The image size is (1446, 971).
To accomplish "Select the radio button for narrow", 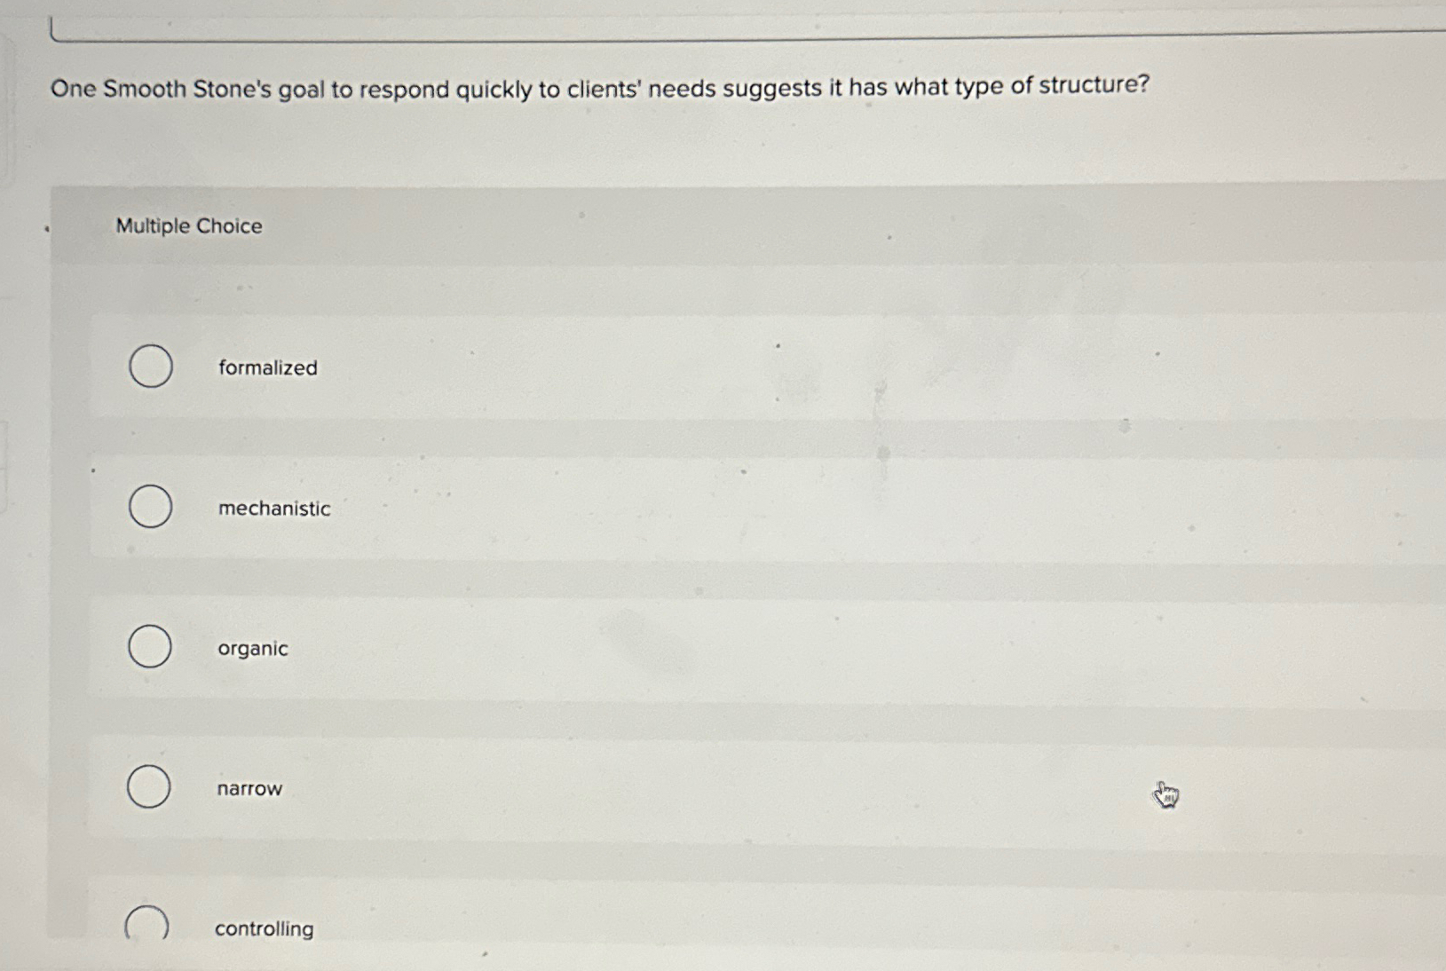I will pos(149,787).
